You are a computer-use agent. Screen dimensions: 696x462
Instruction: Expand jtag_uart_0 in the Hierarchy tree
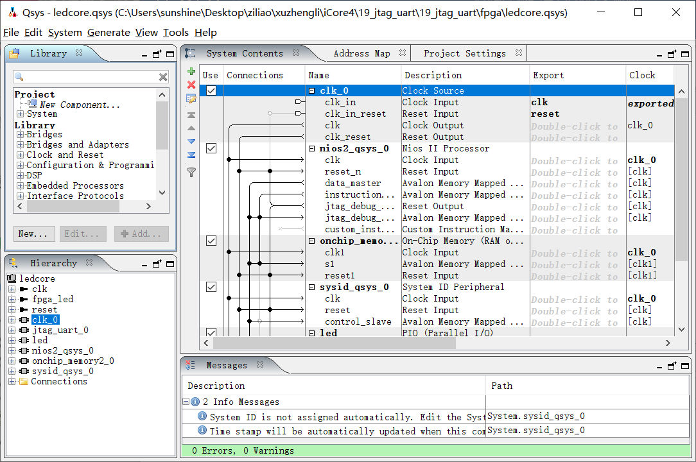[12, 330]
